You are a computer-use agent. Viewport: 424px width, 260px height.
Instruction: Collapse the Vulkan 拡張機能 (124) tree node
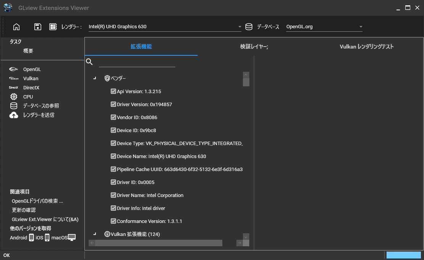(95, 234)
